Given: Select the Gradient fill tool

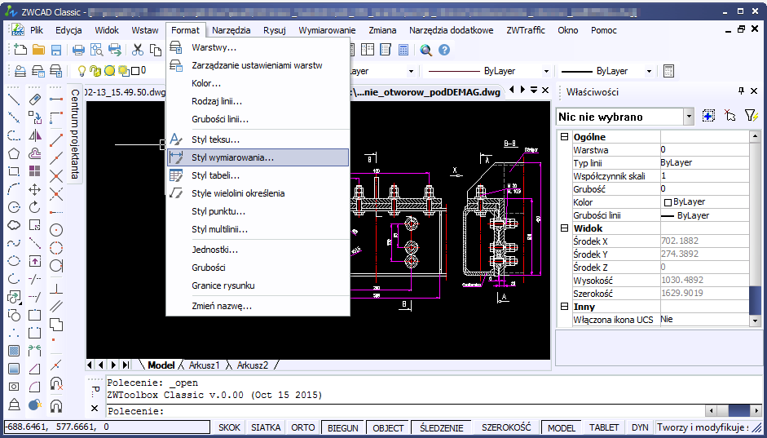Looking at the screenshot, I should (14, 369).
